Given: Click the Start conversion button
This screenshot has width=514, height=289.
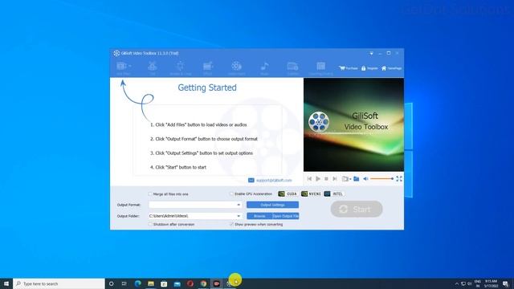Looking at the screenshot, I should tap(357, 209).
